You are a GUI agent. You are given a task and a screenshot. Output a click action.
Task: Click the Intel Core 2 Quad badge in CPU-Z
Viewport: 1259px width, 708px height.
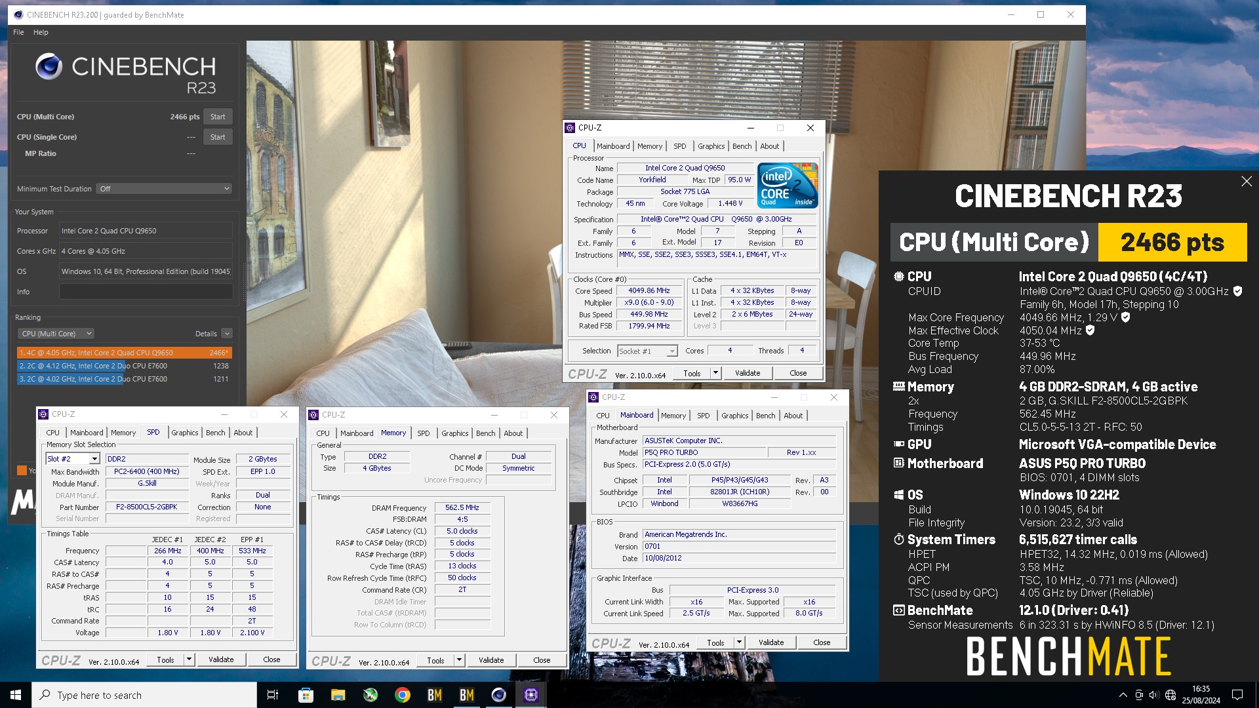pos(788,186)
